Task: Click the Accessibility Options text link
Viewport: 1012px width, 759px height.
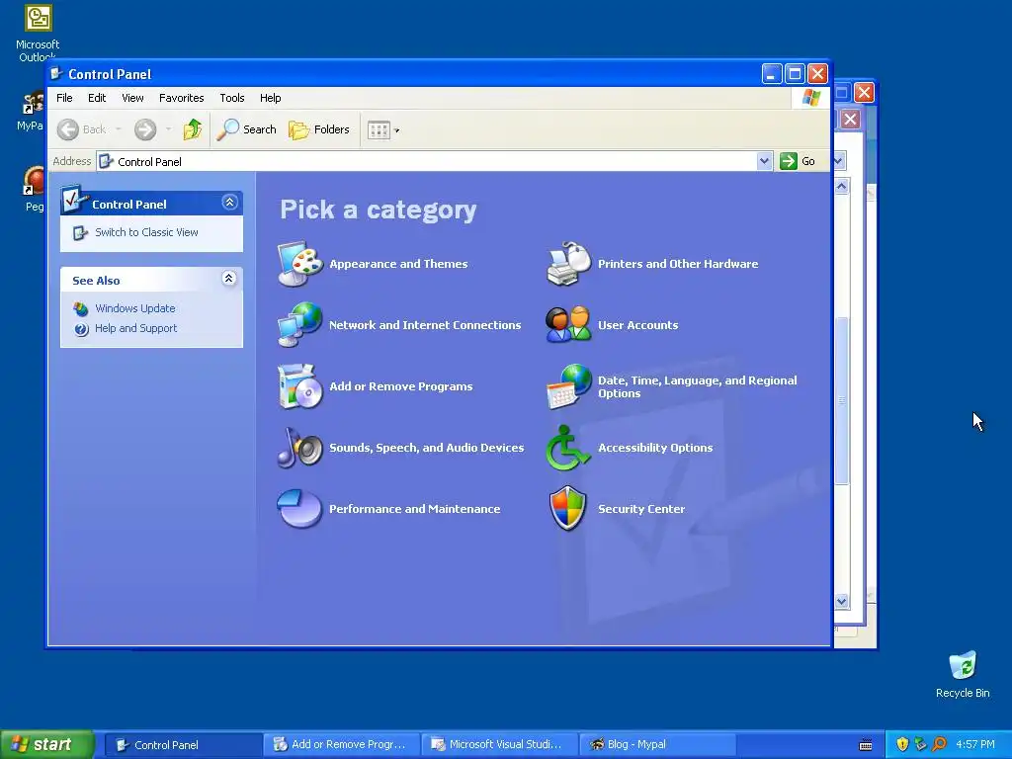Action: (655, 448)
